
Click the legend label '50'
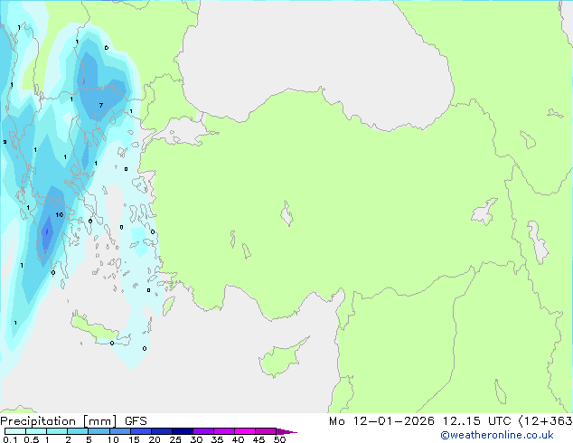click(279, 439)
